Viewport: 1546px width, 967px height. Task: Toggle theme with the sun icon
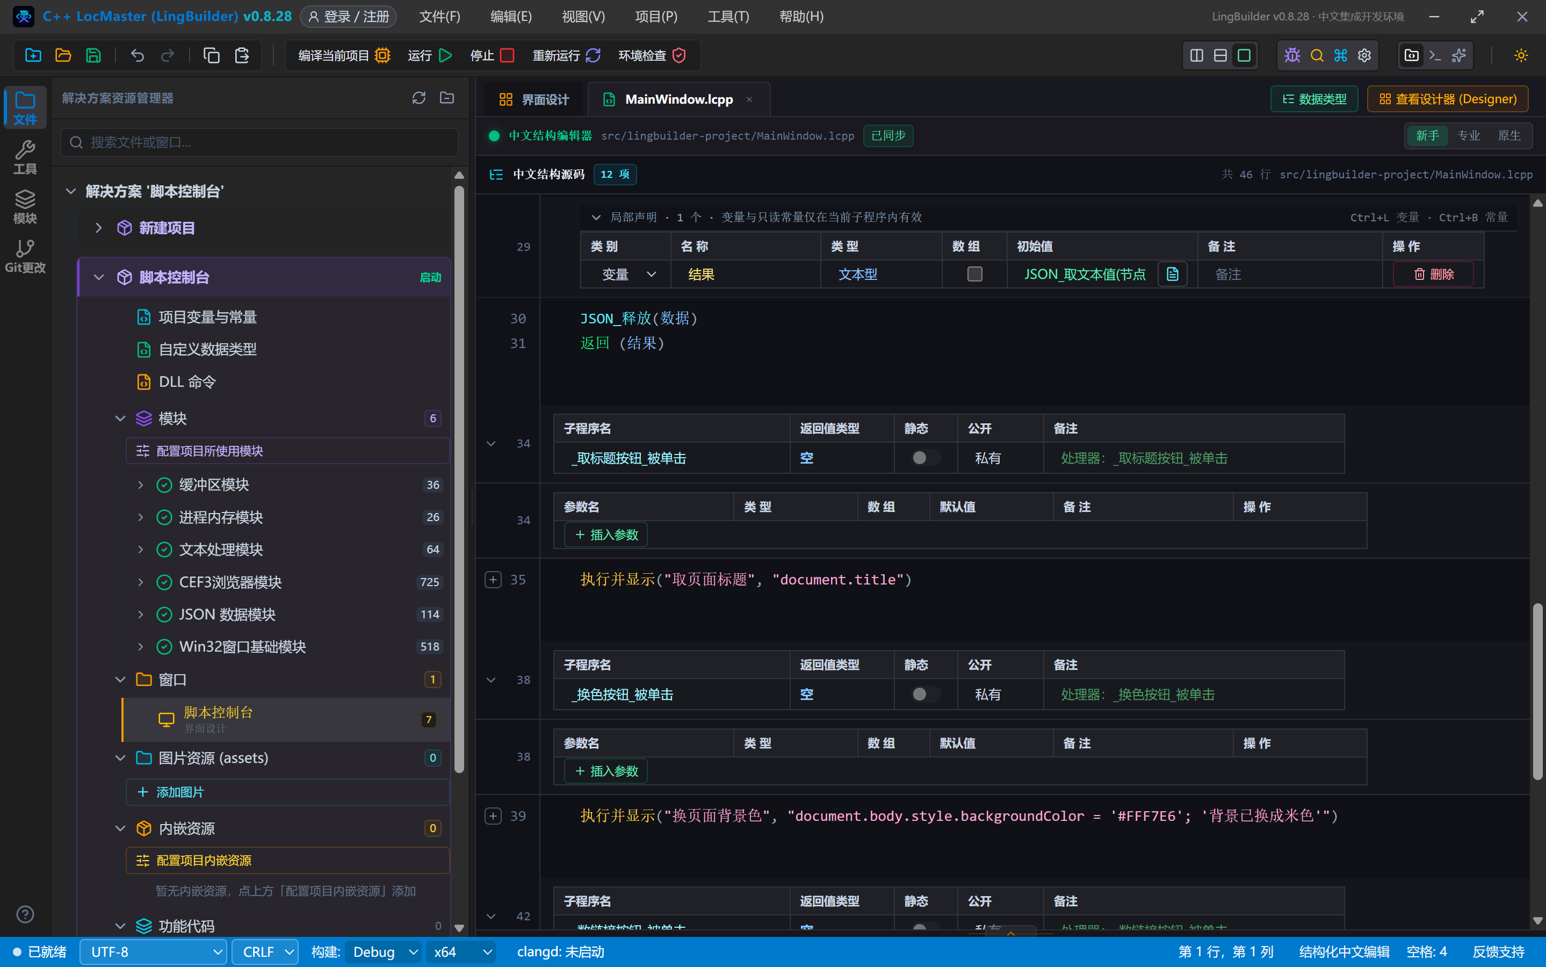click(1520, 56)
